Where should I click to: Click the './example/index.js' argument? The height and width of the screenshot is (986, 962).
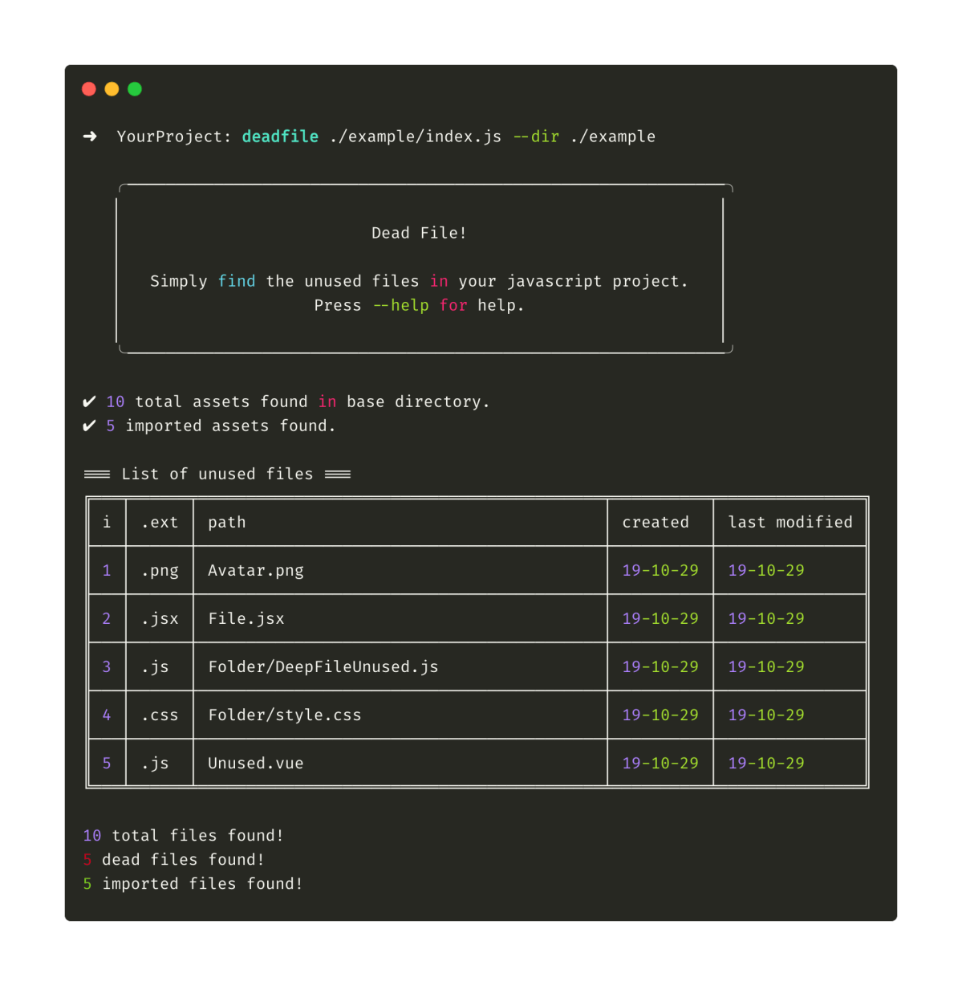416,136
